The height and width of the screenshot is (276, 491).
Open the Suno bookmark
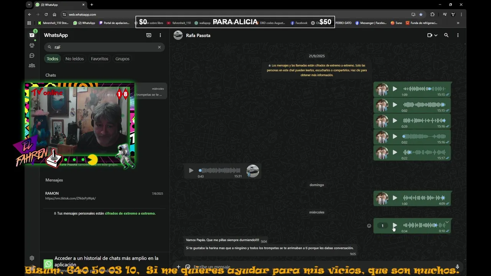(x=396, y=23)
